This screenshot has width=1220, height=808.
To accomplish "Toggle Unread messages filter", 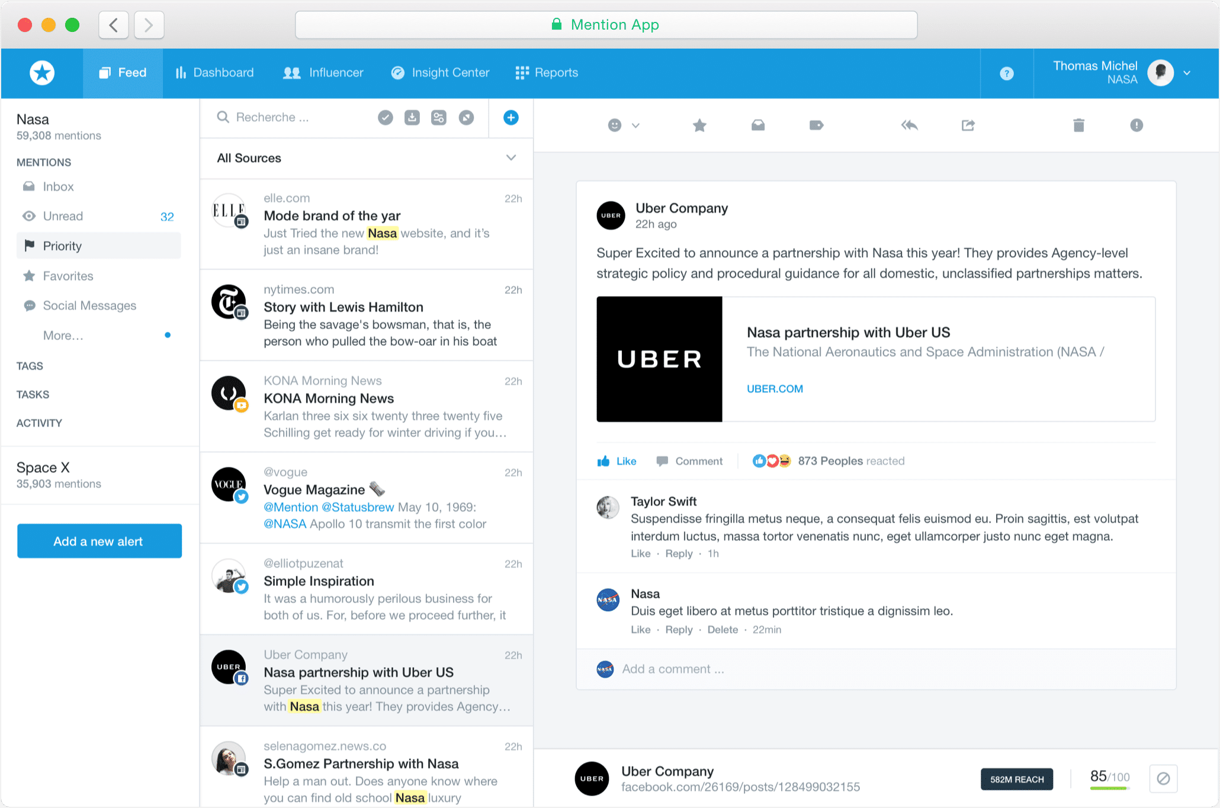I will (x=62, y=216).
